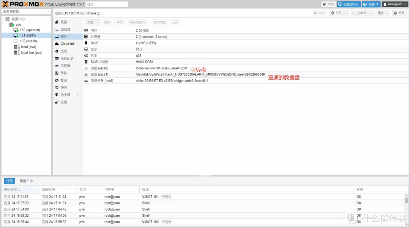The width and height of the screenshot is (410, 228).
Task: Select the 硬盘 (sata0) row
Action: tap(246, 68)
